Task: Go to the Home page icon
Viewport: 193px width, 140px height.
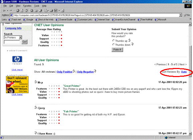Action: [26, 11]
